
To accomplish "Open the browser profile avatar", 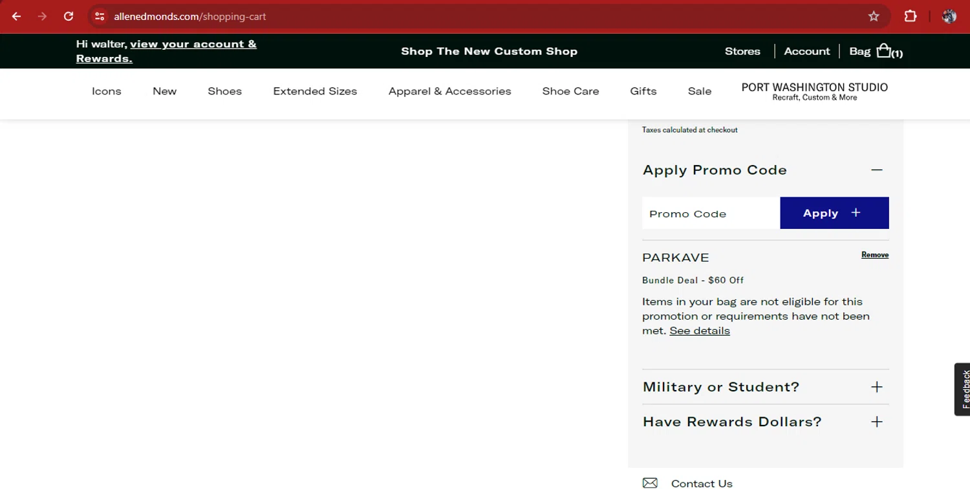I will click(x=949, y=16).
